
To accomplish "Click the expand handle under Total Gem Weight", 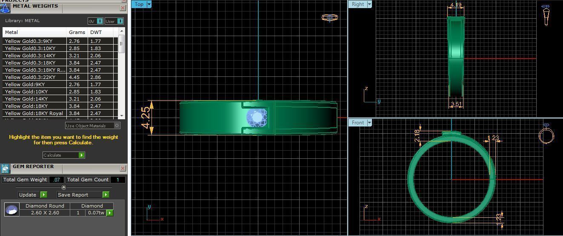I will (x=64, y=187).
